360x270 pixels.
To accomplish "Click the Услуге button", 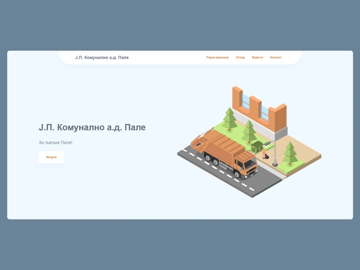I will (51, 157).
